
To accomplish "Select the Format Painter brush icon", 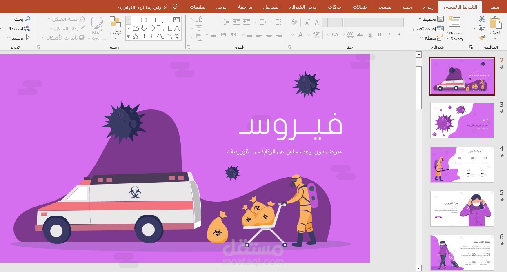I will click(x=483, y=38).
